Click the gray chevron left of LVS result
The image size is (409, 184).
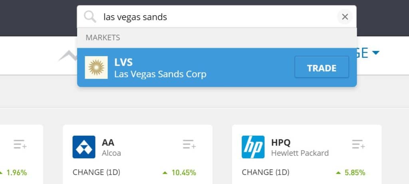[x=68, y=56]
